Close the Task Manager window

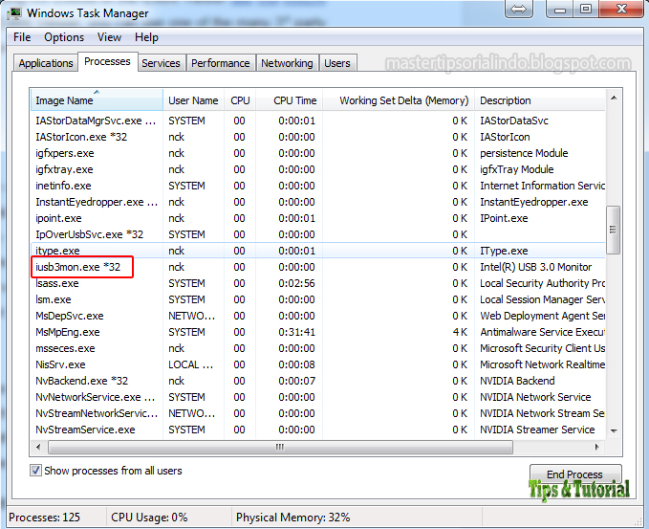tap(621, 9)
